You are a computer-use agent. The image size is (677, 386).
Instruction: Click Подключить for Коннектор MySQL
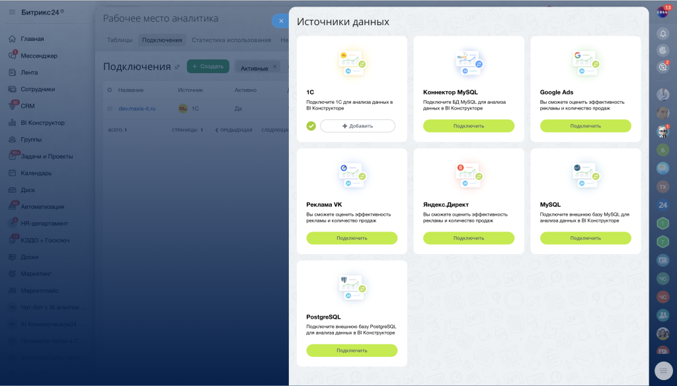point(469,126)
